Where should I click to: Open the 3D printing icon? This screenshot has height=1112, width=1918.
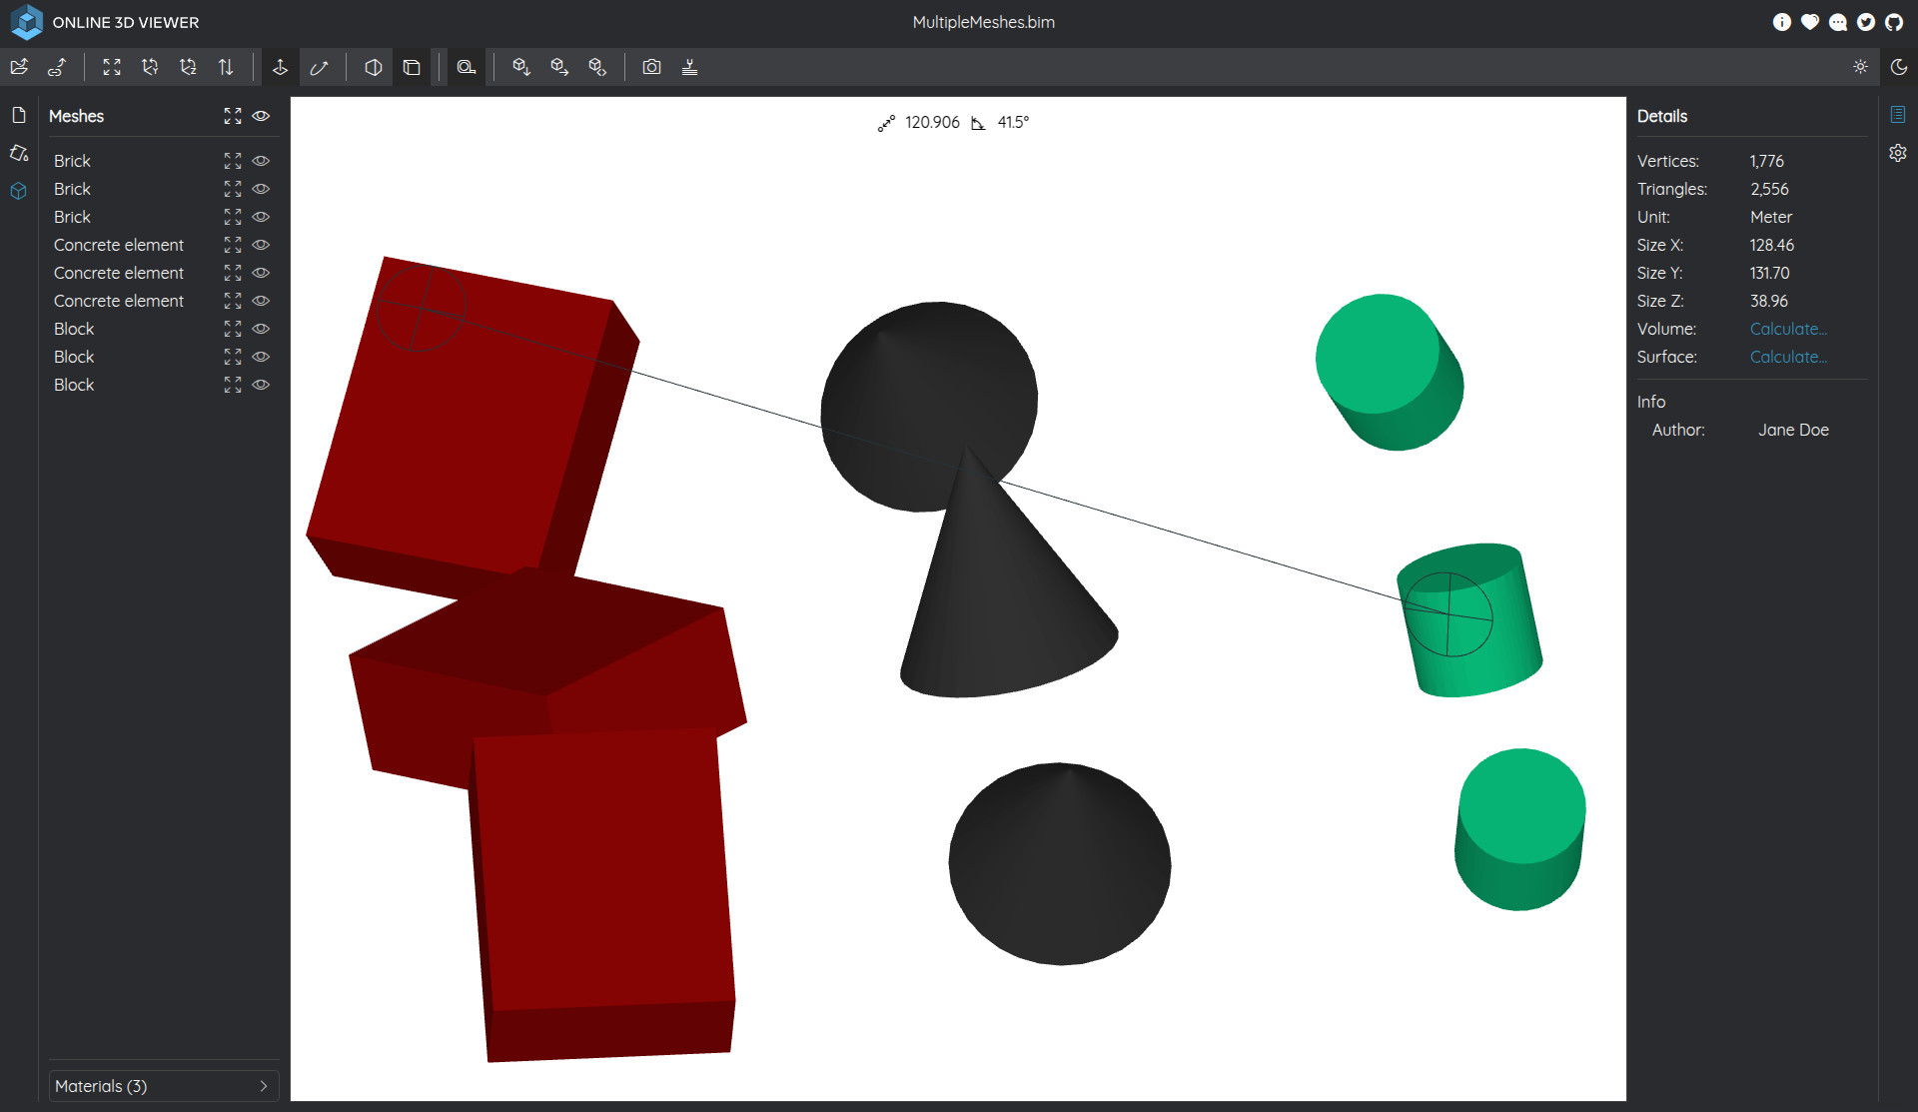tap(689, 67)
